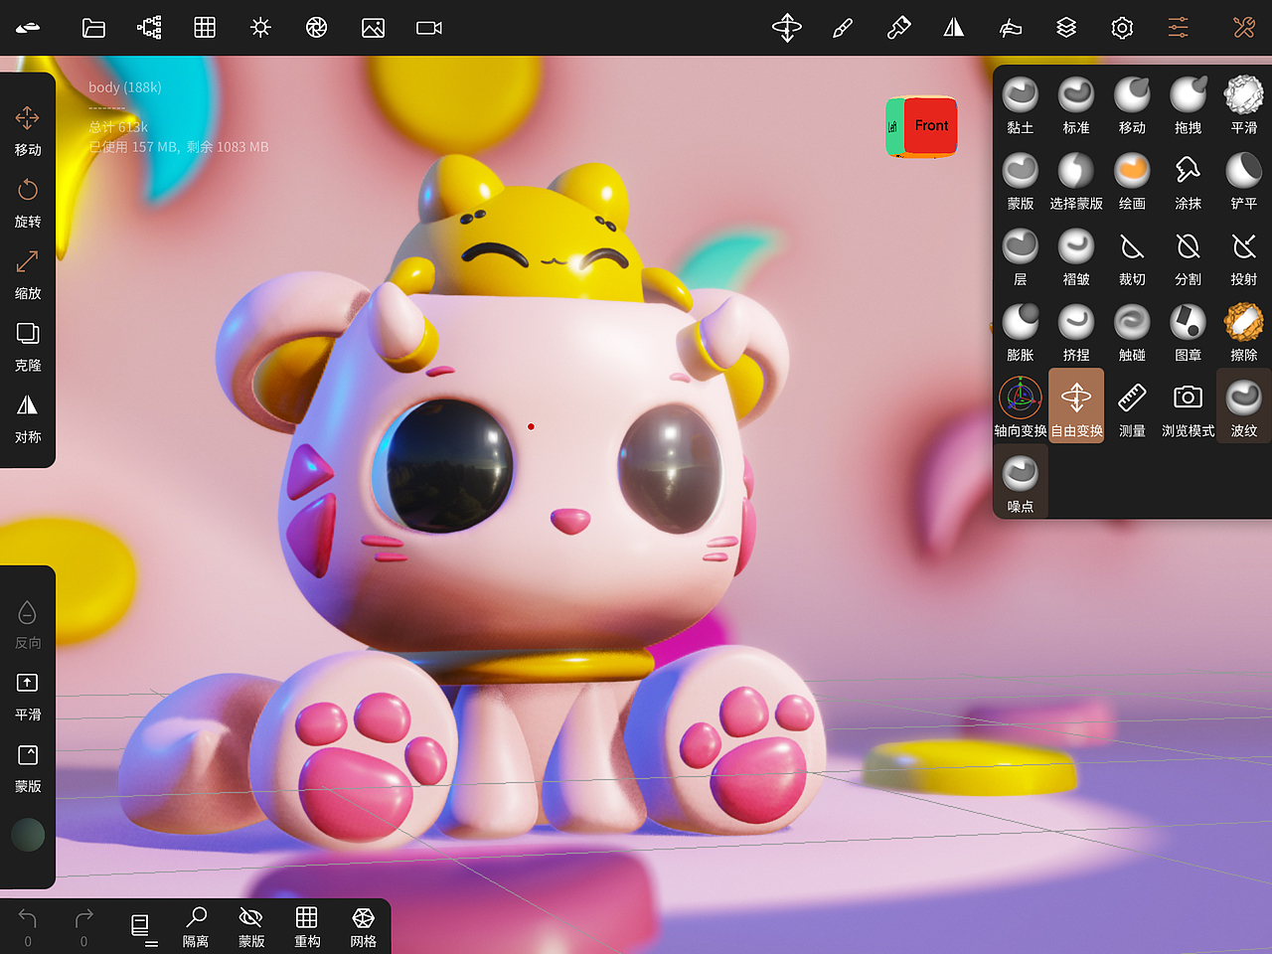This screenshot has height=954, width=1272.
Task: Open the layers stack menu
Action: click(1066, 28)
